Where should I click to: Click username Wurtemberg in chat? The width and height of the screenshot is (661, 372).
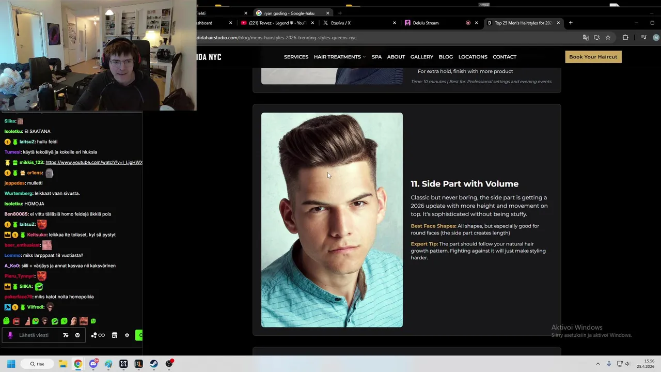pos(18,193)
